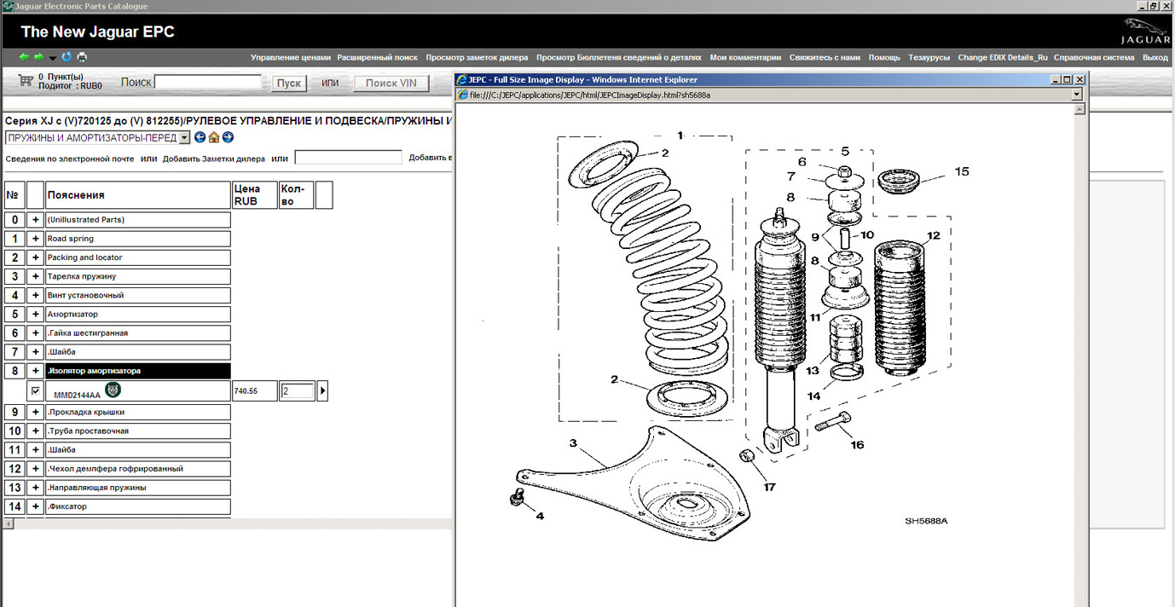Click the green back arrow in toolbar
The width and height of the screenshot is (1175, 607).
tap(24, 57)
